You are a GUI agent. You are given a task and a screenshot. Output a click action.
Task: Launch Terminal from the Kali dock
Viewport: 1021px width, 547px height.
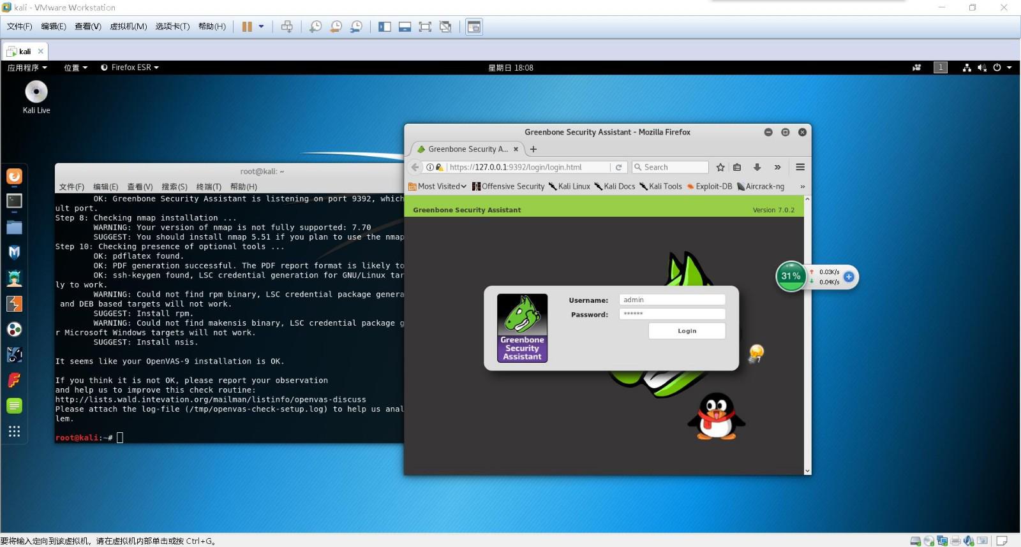click(14, 201)
